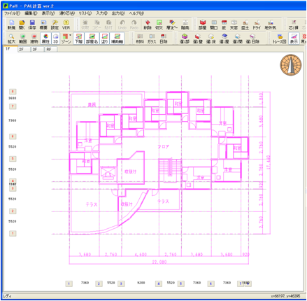
Task: Open the 日除 sunshade list icon
Action: click(164, 38)
